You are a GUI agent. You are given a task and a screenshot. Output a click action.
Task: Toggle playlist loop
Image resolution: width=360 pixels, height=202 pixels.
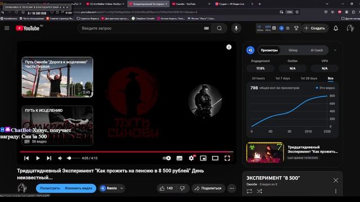249,191
